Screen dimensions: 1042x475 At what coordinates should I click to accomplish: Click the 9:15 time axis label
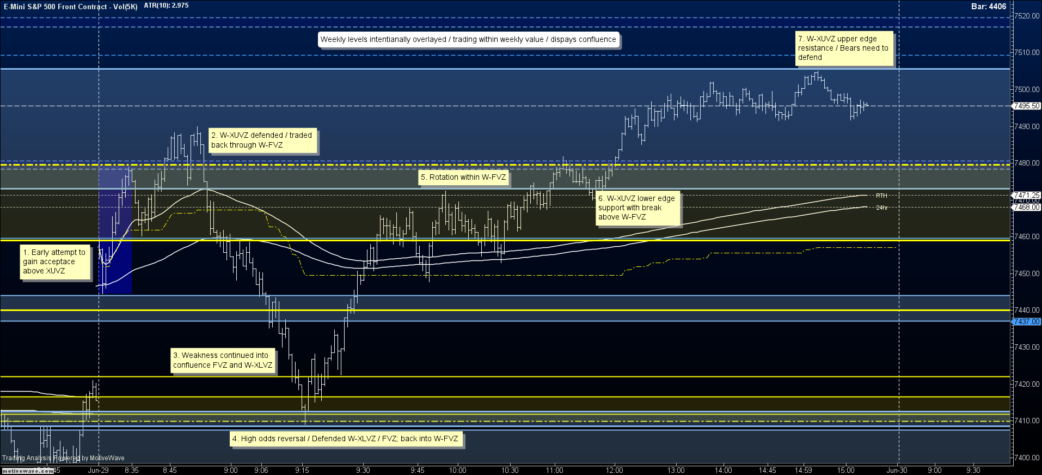click(302, 471)
